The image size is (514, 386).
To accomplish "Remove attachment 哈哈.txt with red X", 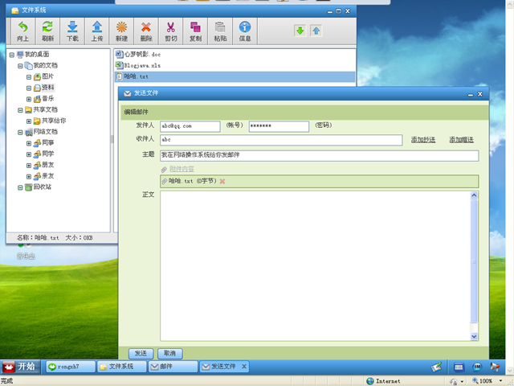I will [222, 181].
